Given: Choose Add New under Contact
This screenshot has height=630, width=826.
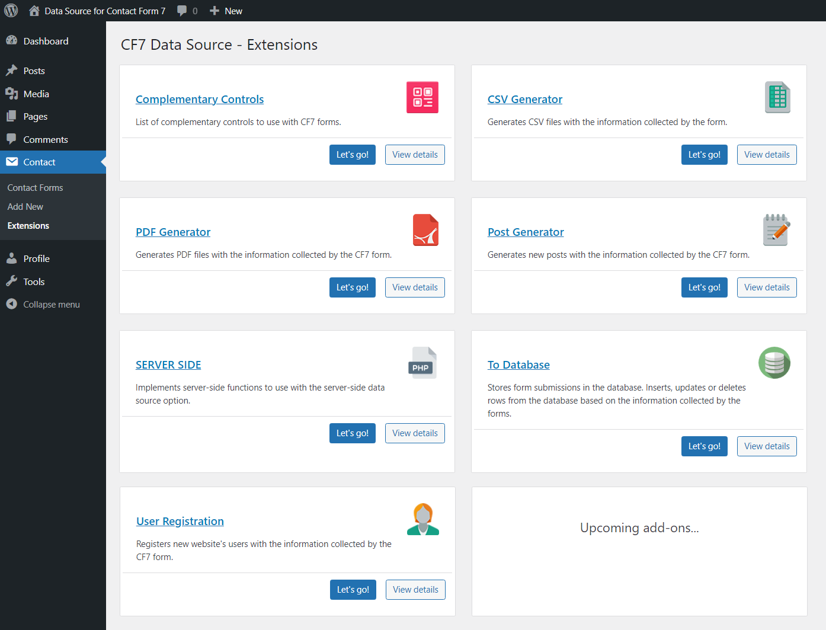Looking at the screenshot, I should coord(25,207).
